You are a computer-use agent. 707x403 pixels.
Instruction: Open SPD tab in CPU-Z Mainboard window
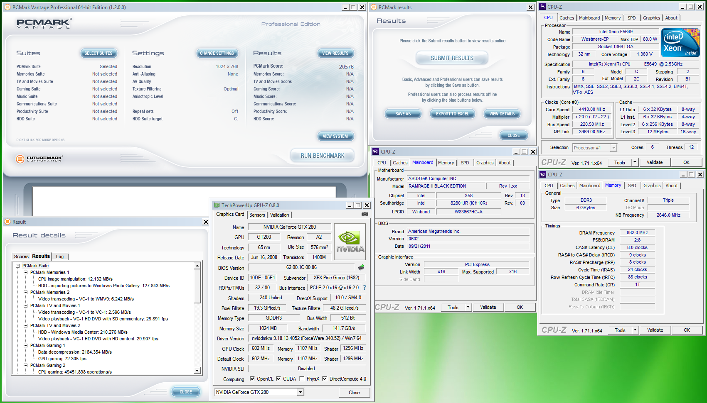[465, 163]
